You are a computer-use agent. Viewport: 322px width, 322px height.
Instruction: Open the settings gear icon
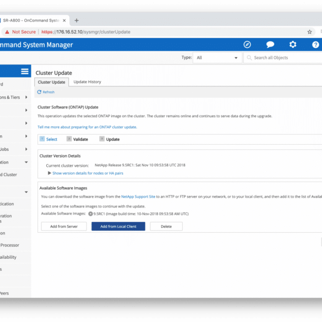(293, 45)
